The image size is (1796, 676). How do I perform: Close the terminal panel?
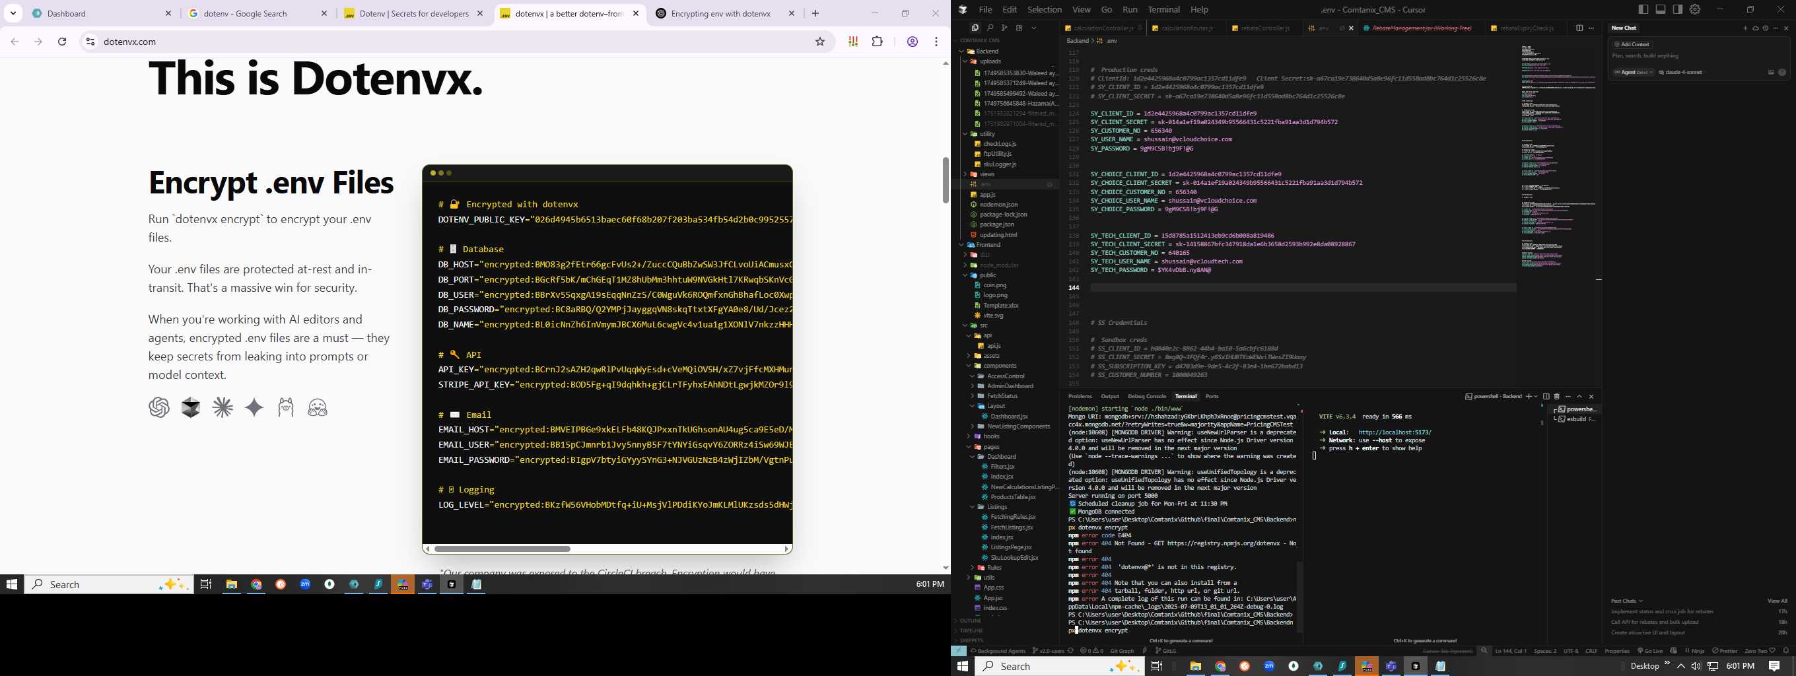(1592, 397)
